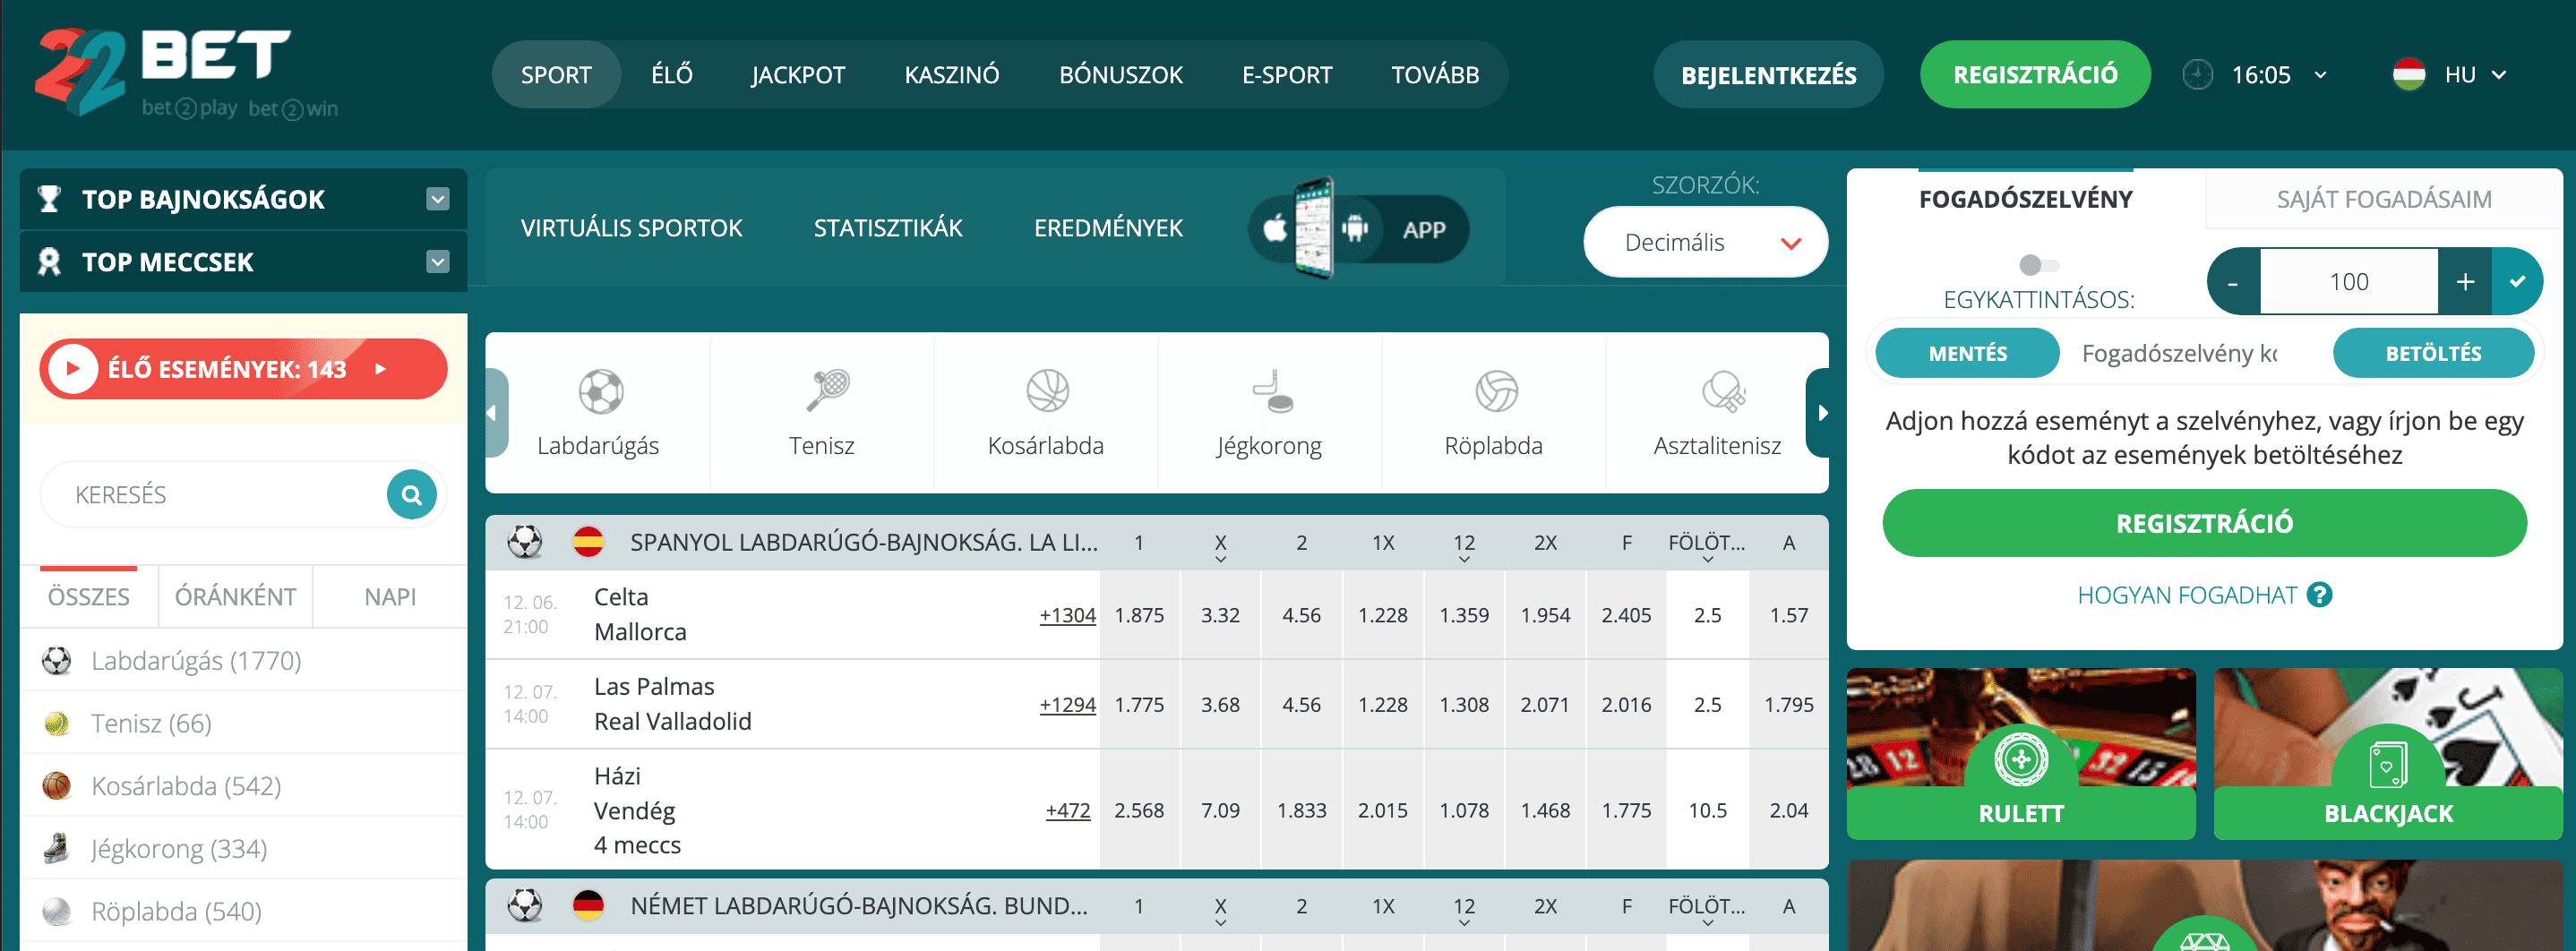This screenshot has width=2576, height=951.
Task: Open the JACKPOT menu item
Action: (798, 75)
